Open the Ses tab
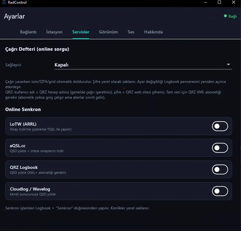Screen dimensions: 241x231 [x=131, y=32]
